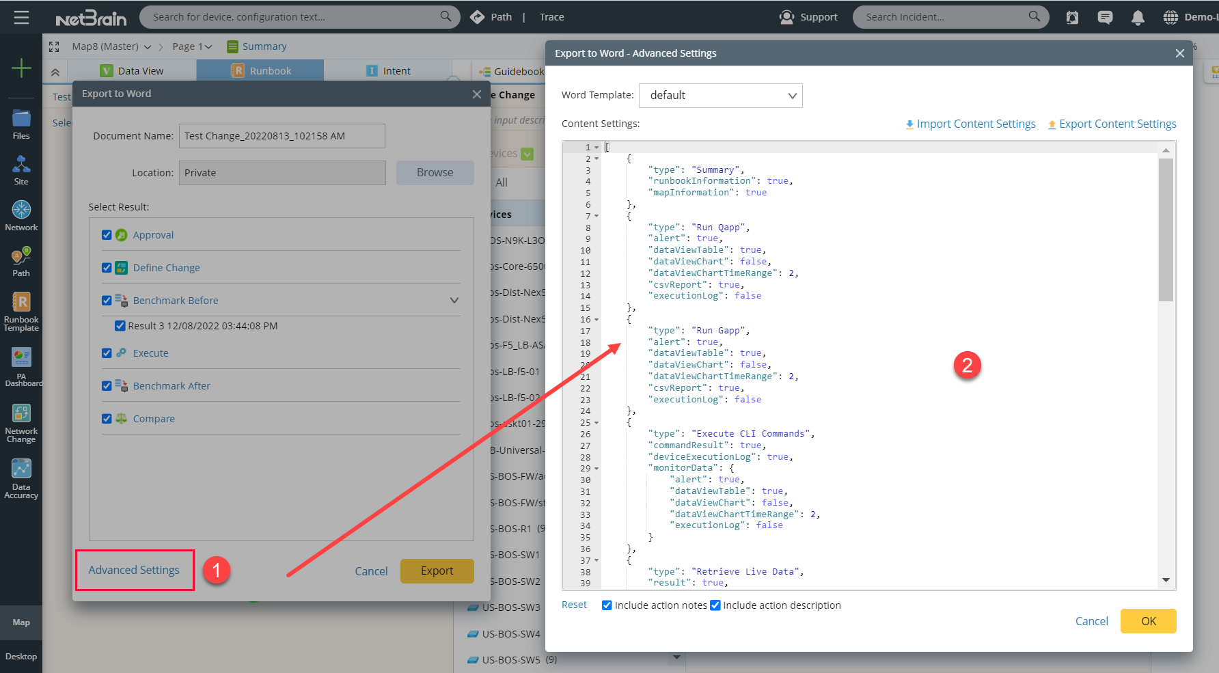The image size is (1219, 673).
Task: Collapse the pane with double chevron
Action: tap(55, 72)
